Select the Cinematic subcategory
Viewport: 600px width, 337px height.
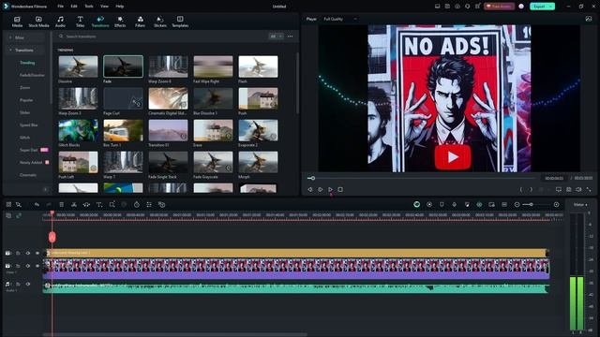tap(28, 175)
